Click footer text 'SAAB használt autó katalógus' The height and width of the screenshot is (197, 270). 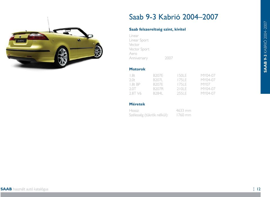tap(24, 189)
